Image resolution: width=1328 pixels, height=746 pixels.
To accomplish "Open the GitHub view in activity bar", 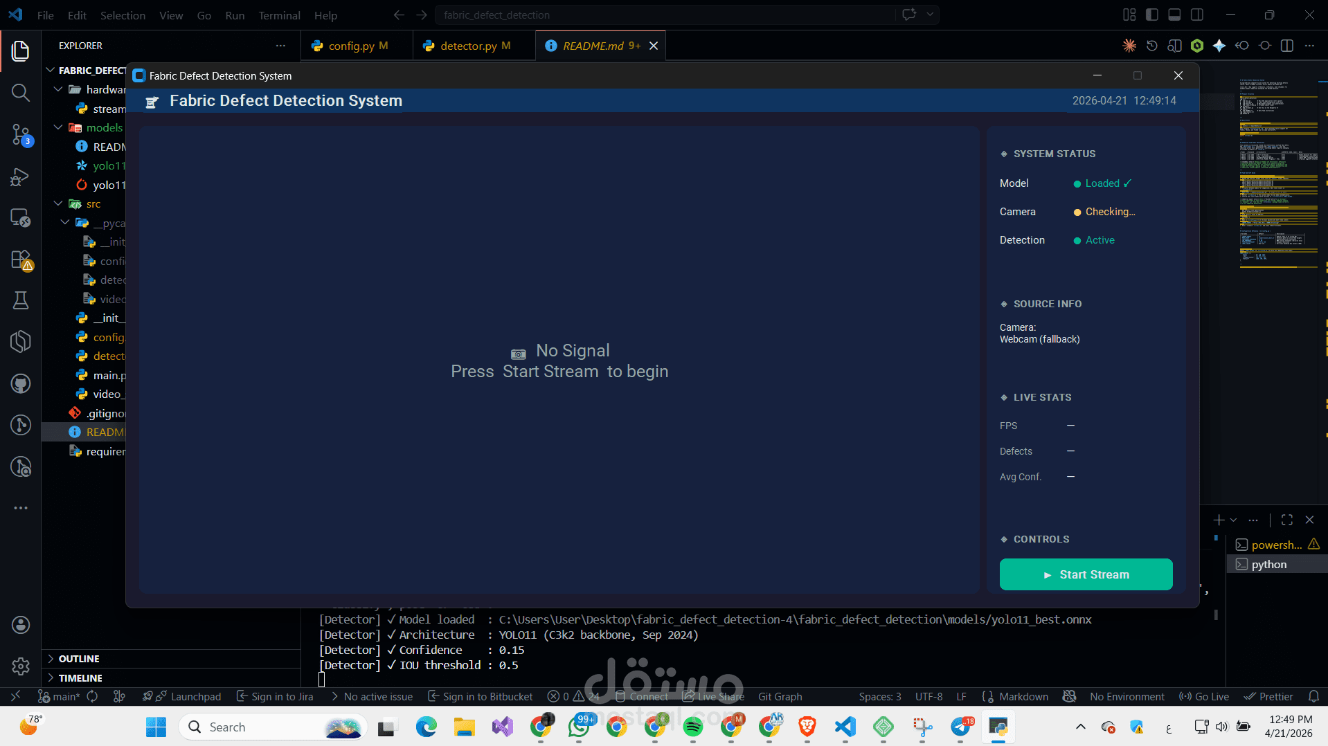I will point(21,383).
